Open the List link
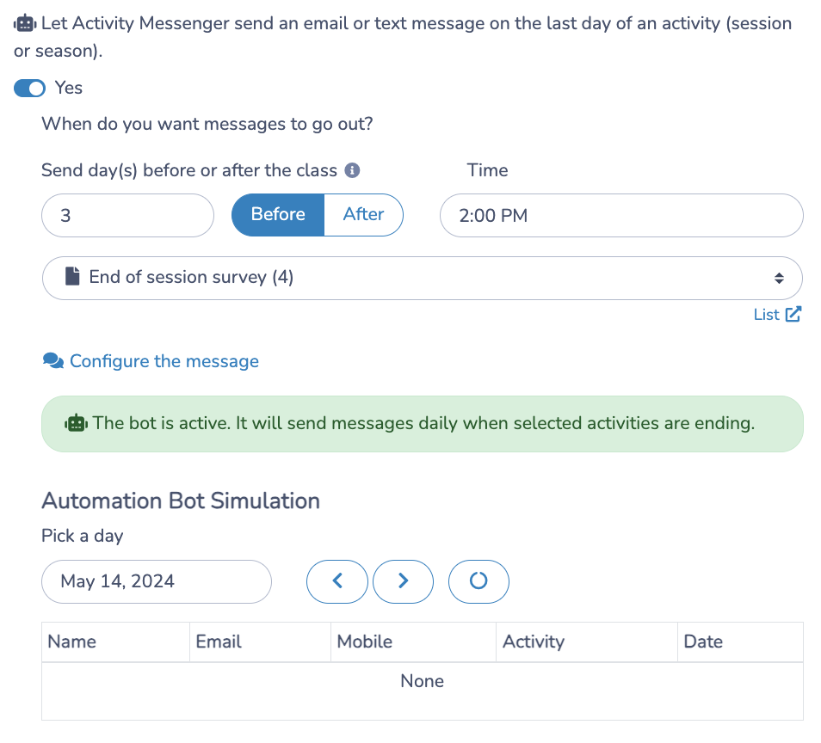This screenshot has width=821, height=743. [x=767, y=315]
